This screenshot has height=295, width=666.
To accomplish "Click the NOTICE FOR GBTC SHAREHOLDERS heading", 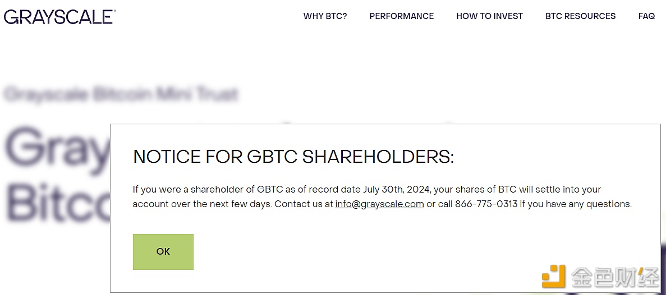I will point(293,157).
